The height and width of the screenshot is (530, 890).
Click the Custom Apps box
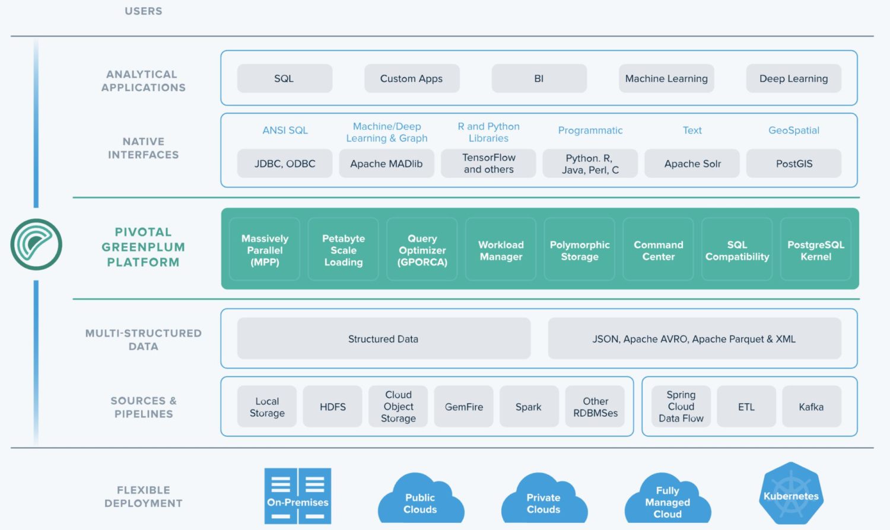tap(411, 78)
